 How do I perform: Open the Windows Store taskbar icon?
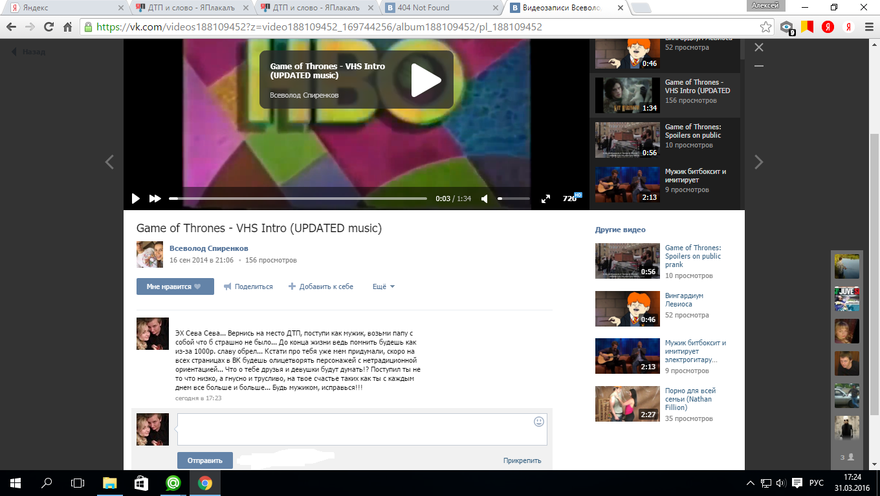point(141,483)
